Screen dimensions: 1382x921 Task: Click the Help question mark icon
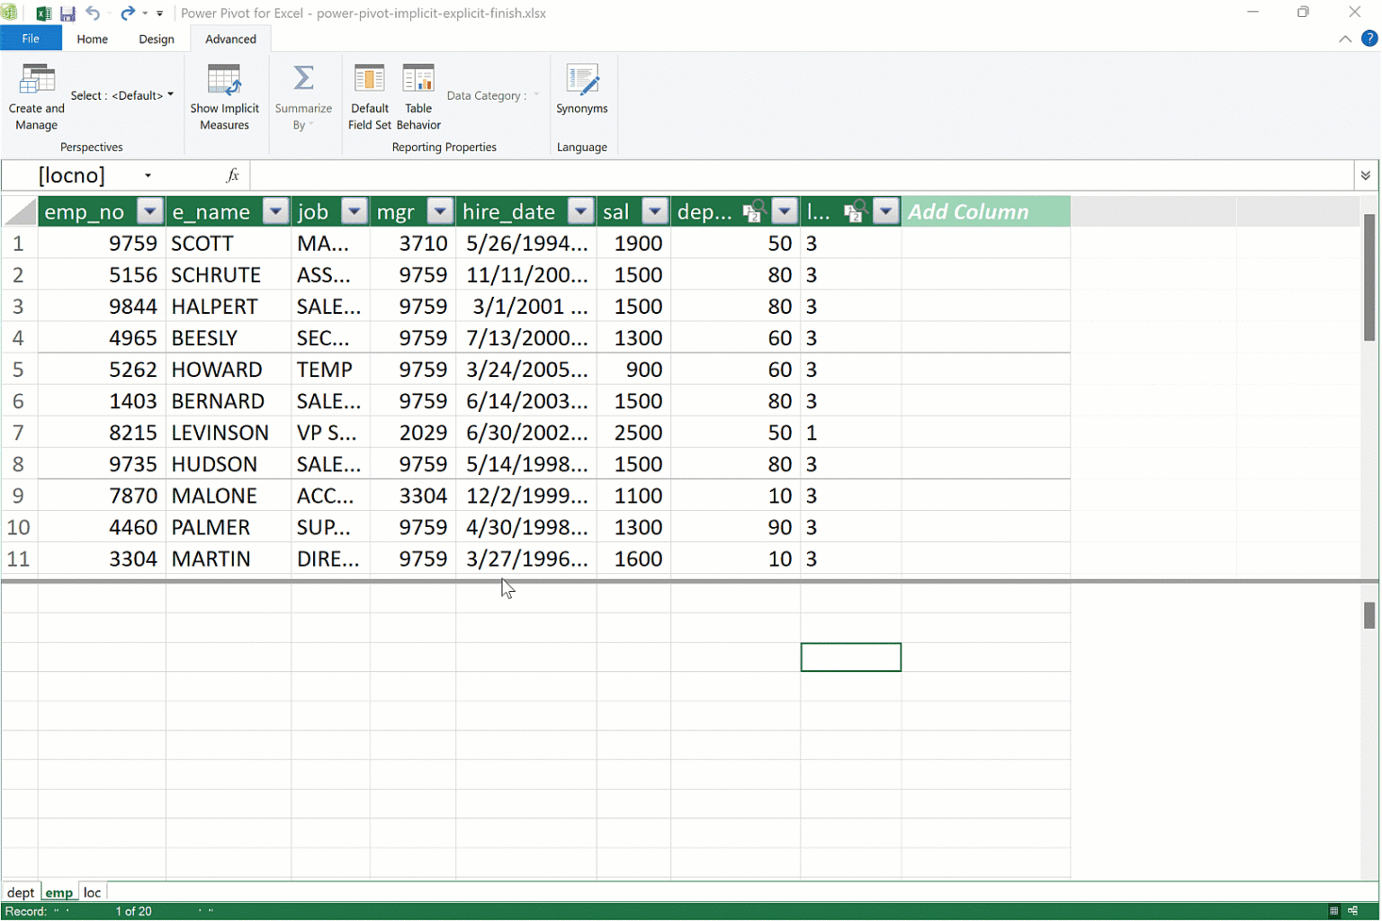point(1369,39)
